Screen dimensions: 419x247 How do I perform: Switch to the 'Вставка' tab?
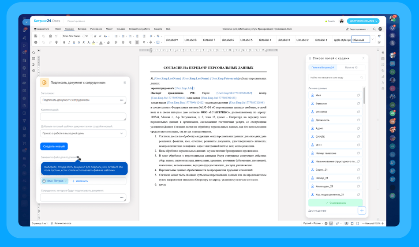82,29
